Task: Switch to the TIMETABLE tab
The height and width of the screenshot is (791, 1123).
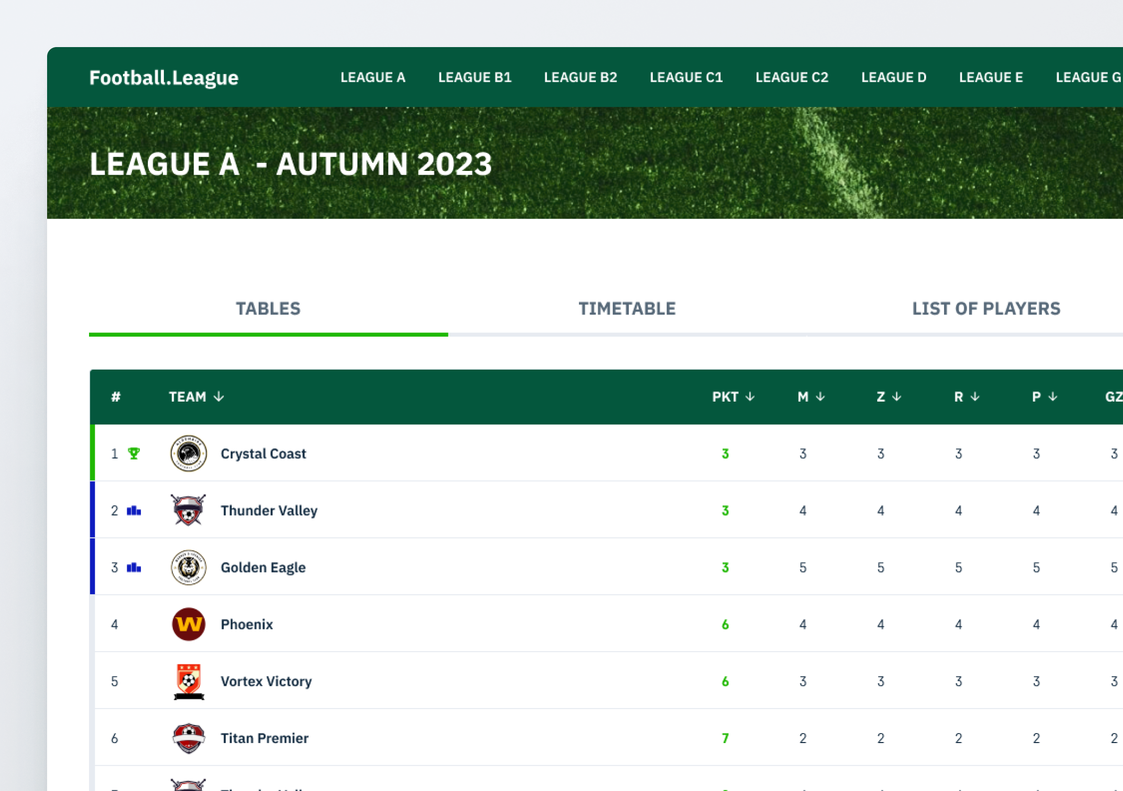Action: pyautogui.click(x=627, y=308)
